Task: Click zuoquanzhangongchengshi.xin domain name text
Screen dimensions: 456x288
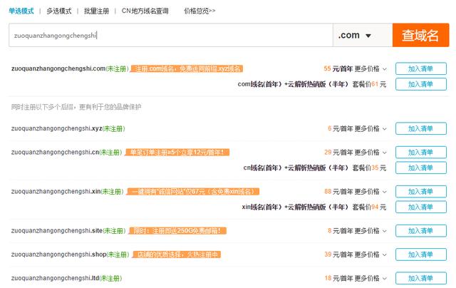Action: pos(56,192)
